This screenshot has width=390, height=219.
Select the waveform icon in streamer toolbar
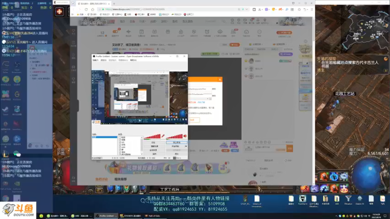click(128, 32)
